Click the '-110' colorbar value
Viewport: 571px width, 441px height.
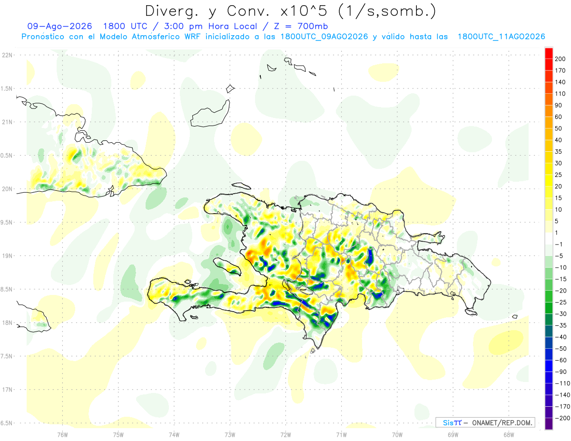pos(562,383)
